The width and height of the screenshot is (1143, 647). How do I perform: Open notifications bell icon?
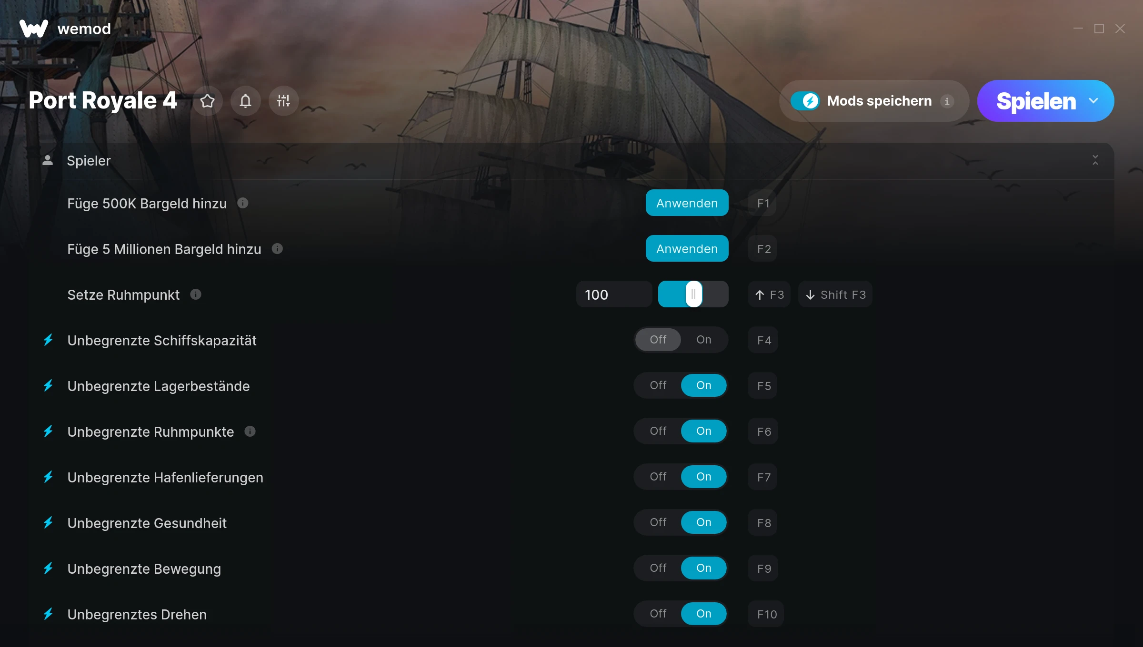[x=245, y=101]
